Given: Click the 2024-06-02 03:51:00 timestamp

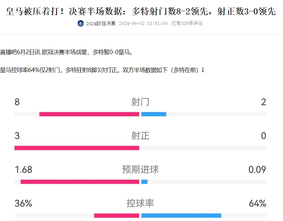Looking at the screenshot, I should click(143, 23).
